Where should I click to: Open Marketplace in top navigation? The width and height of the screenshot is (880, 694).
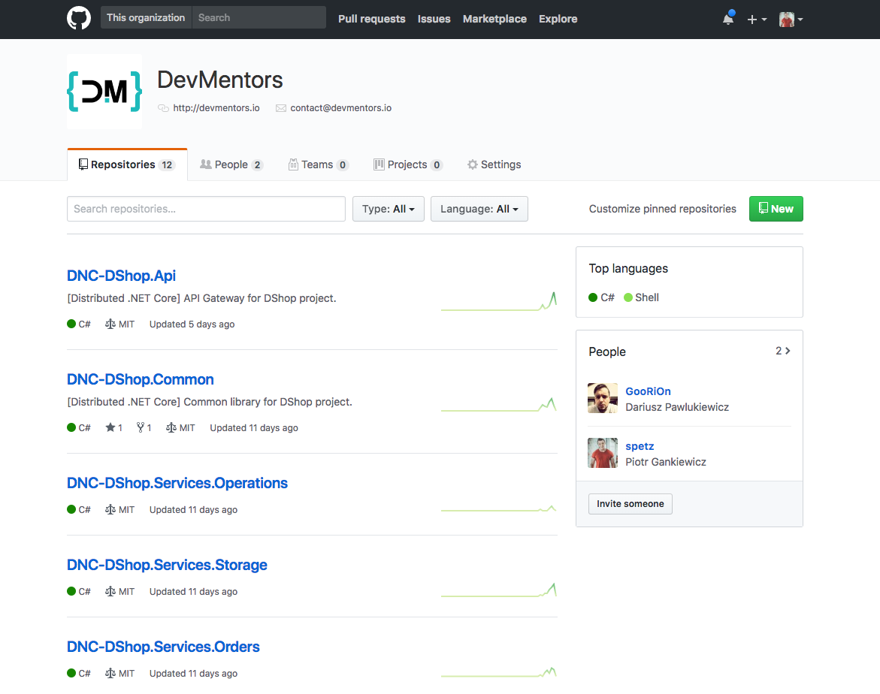(494, 19)
